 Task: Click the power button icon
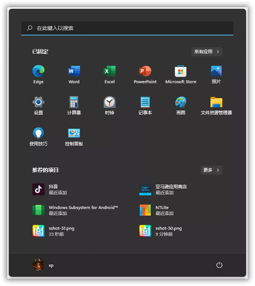click(219, 265)
